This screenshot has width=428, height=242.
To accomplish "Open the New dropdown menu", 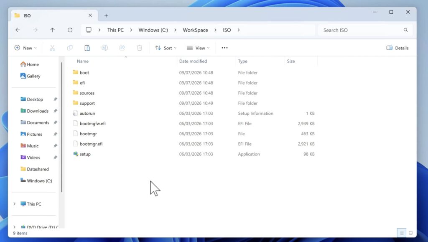I will click(x=25, y=48).
